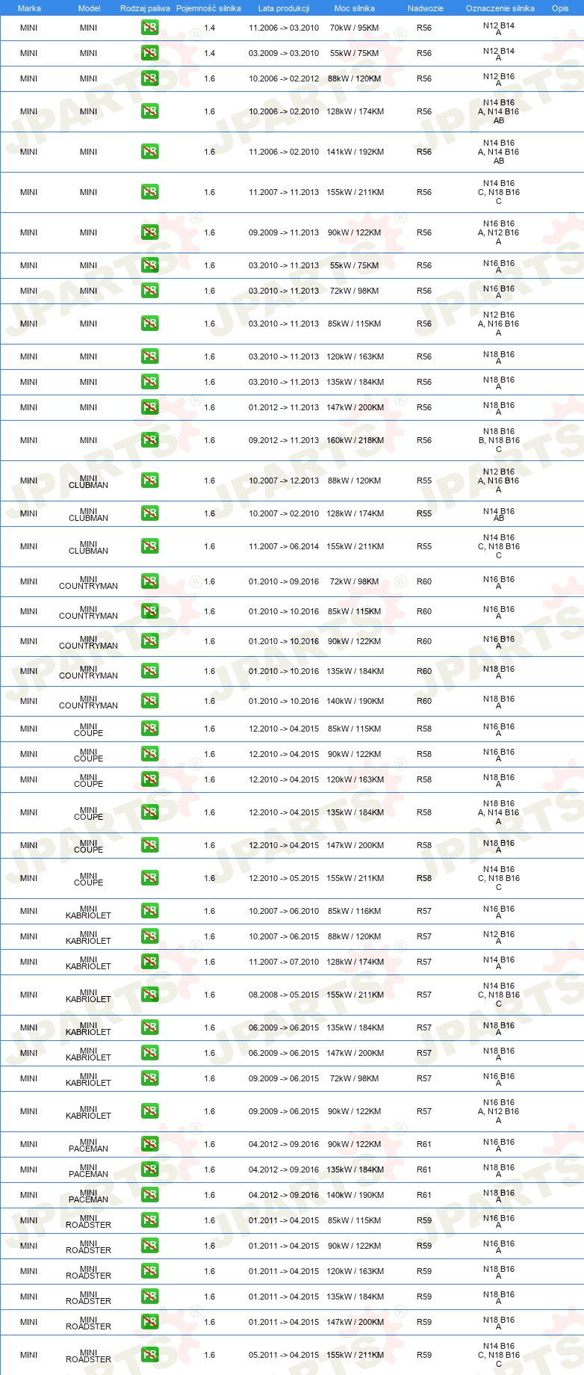Image resolution: width=584 pixels, height=1375 pixels.
Task: Click fuel icon in Roadster 155kW / 211KM row
Action: tap(149, 1355)
